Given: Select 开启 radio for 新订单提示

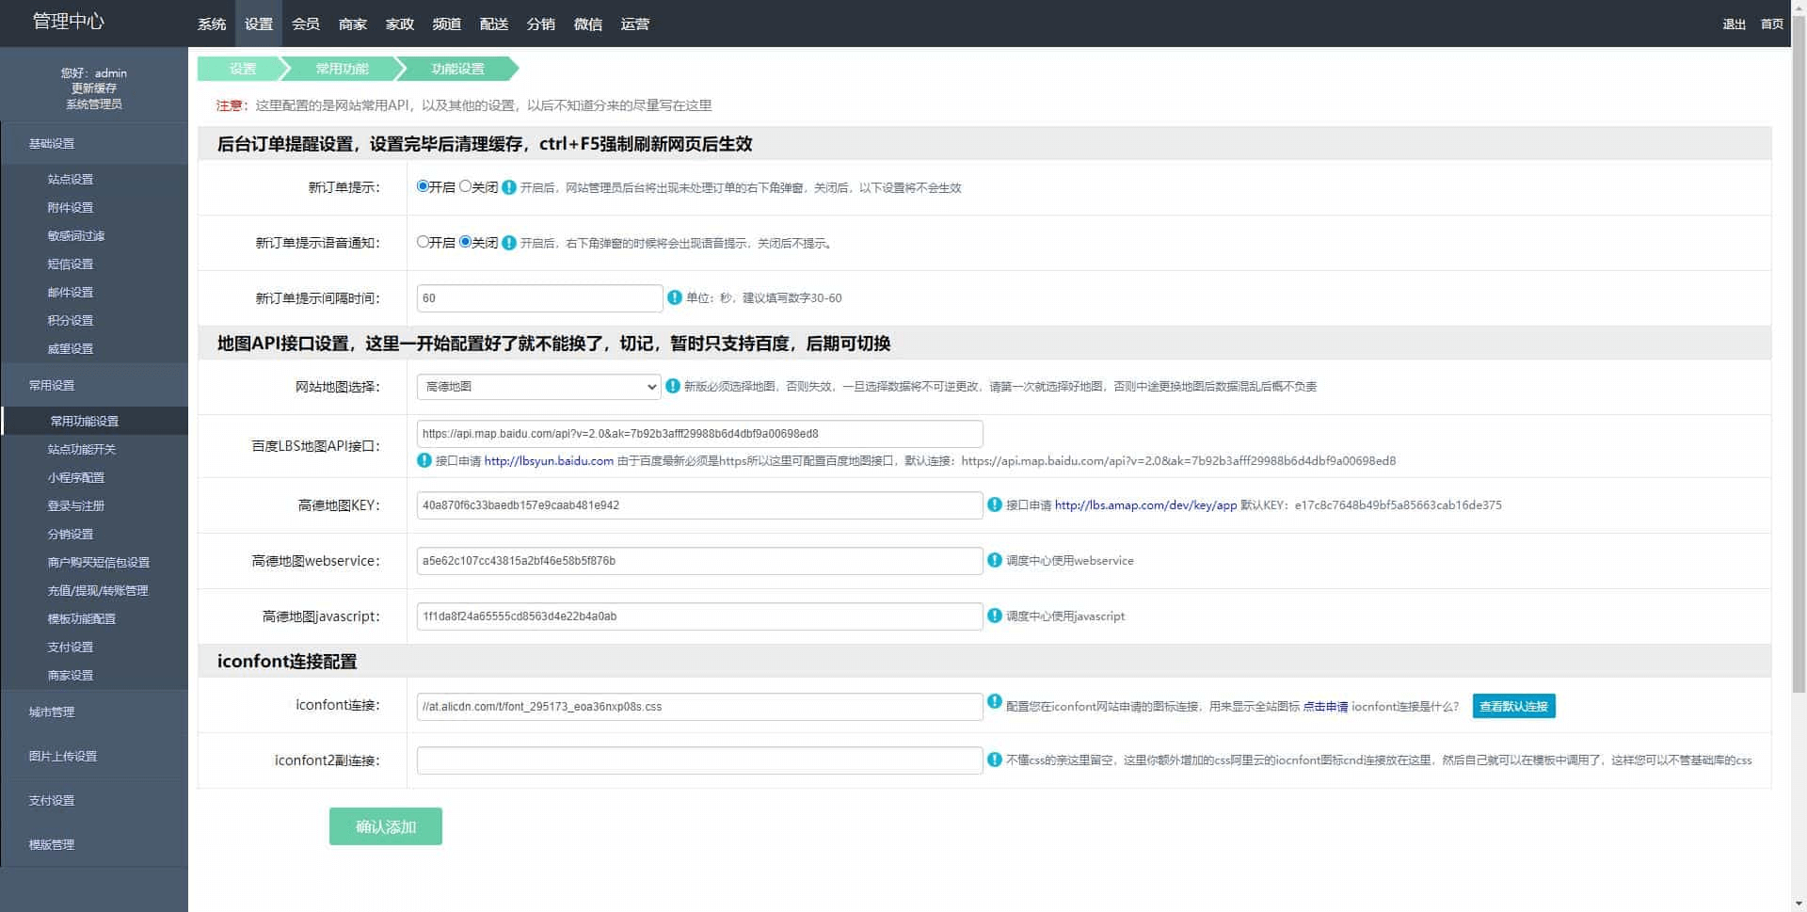Looking at the screenshot, I should [x=423, y=186].
